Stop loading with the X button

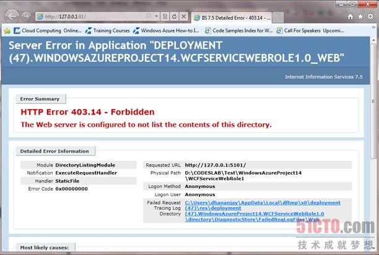(x=184, y=17)
